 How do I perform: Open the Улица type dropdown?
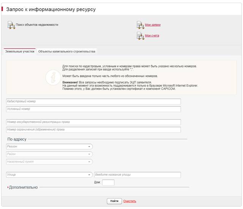(49, 175)
